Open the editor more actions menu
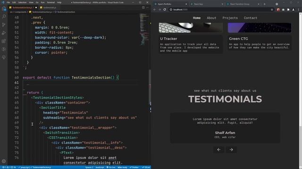The width and height of the screenshot is (302, 169). [x=148, y=8]
